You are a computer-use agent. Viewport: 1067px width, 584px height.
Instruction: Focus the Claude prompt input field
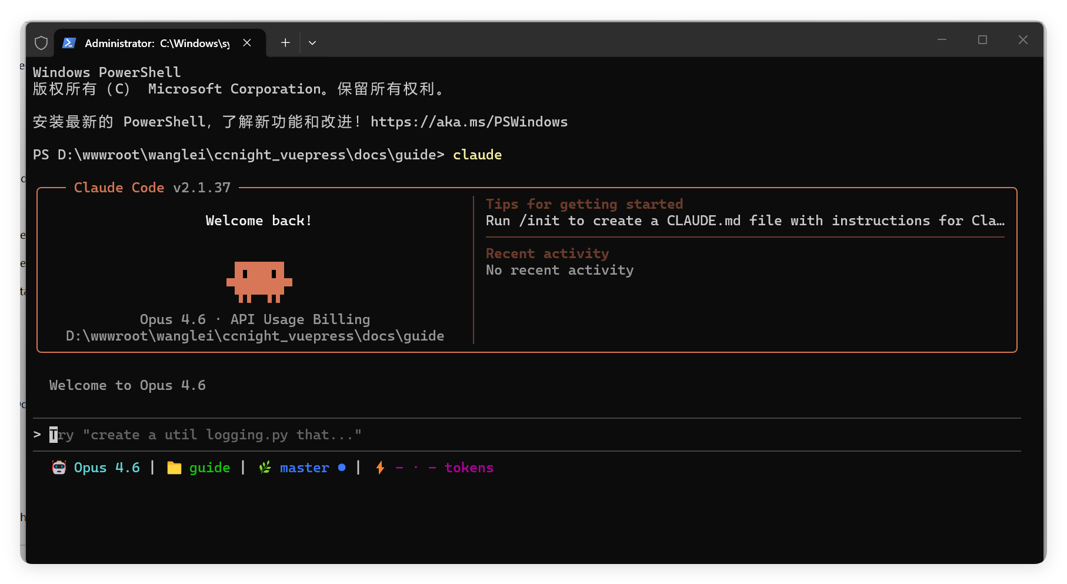tap(527, 435)
